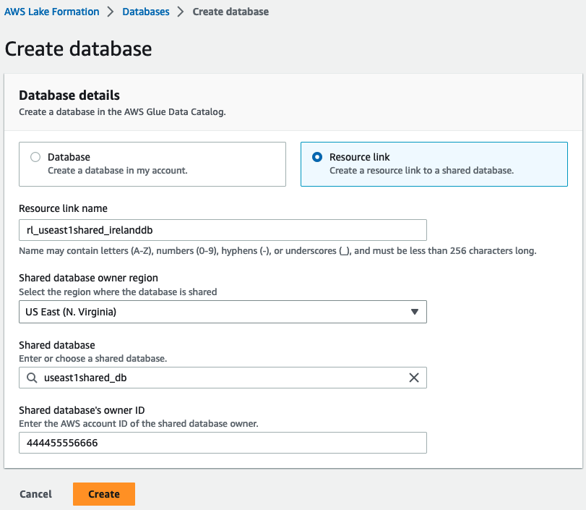Select the Resource link radio option
Viewport: 586px width, 510px height.
317,157
